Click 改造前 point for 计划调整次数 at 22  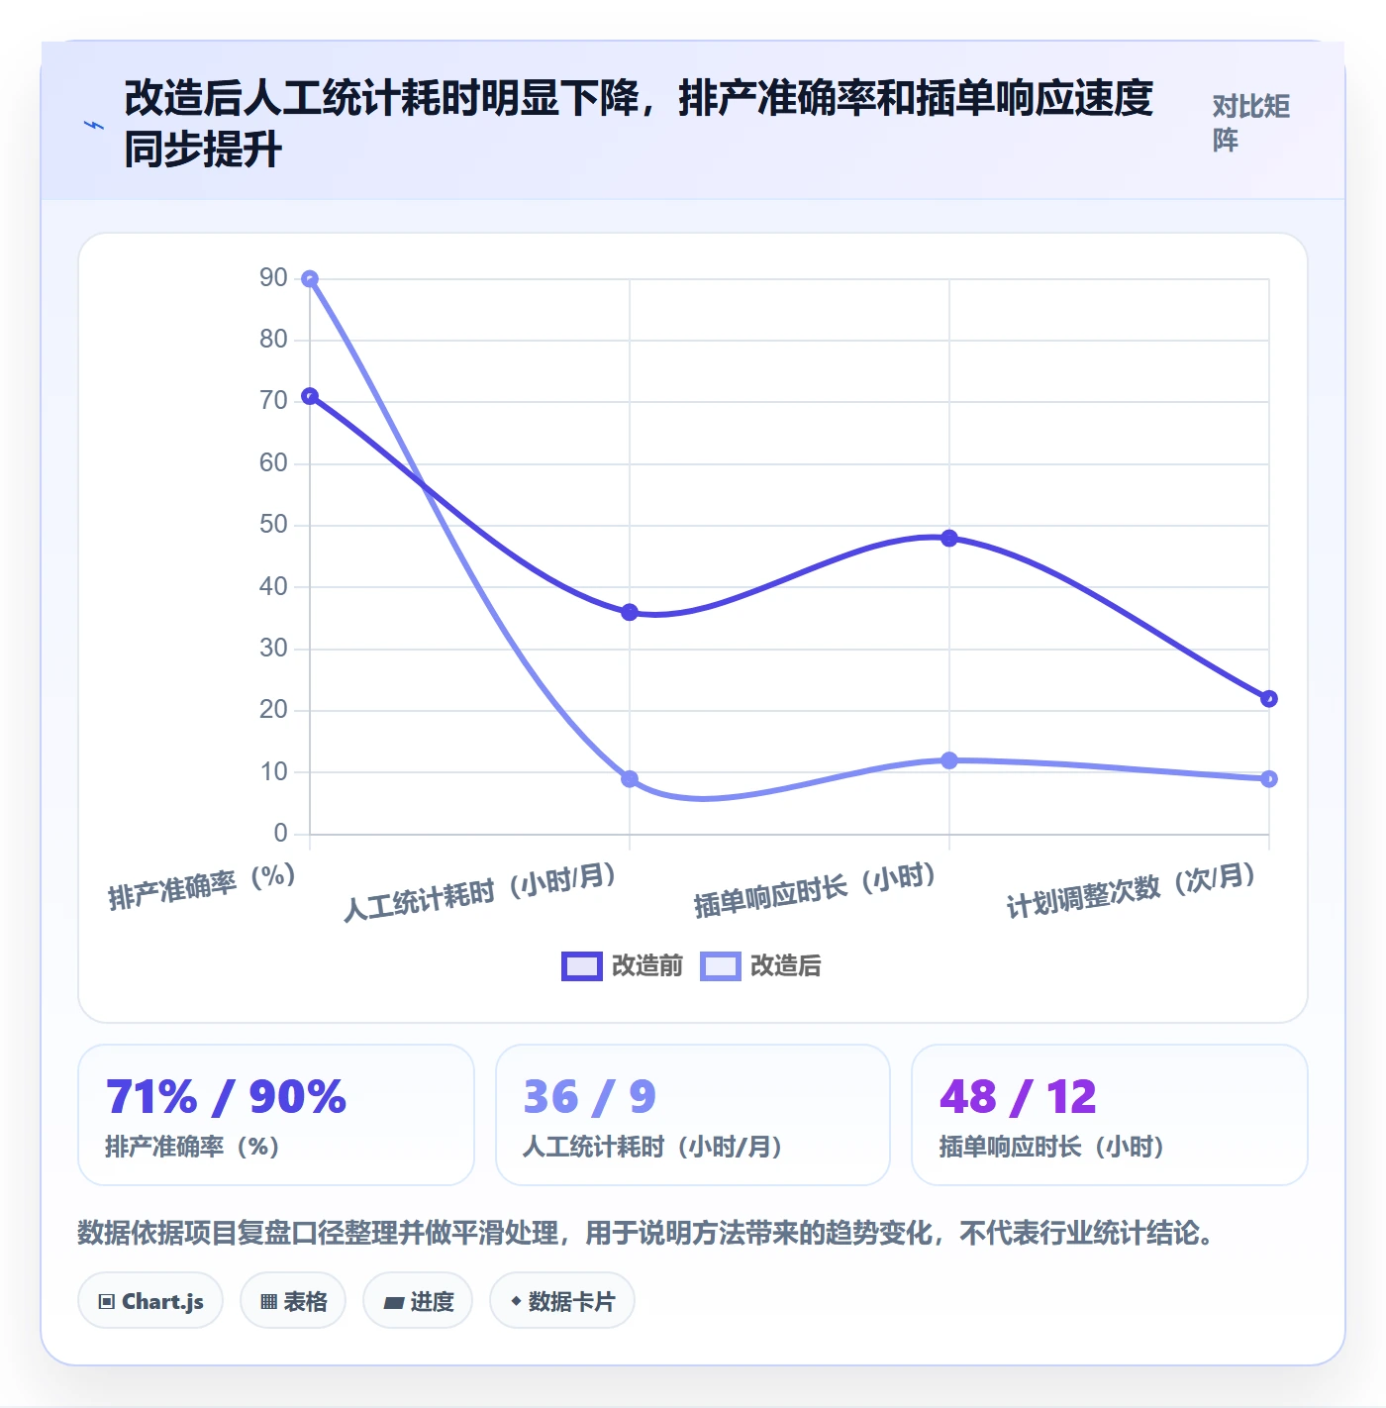[1269, 699]
